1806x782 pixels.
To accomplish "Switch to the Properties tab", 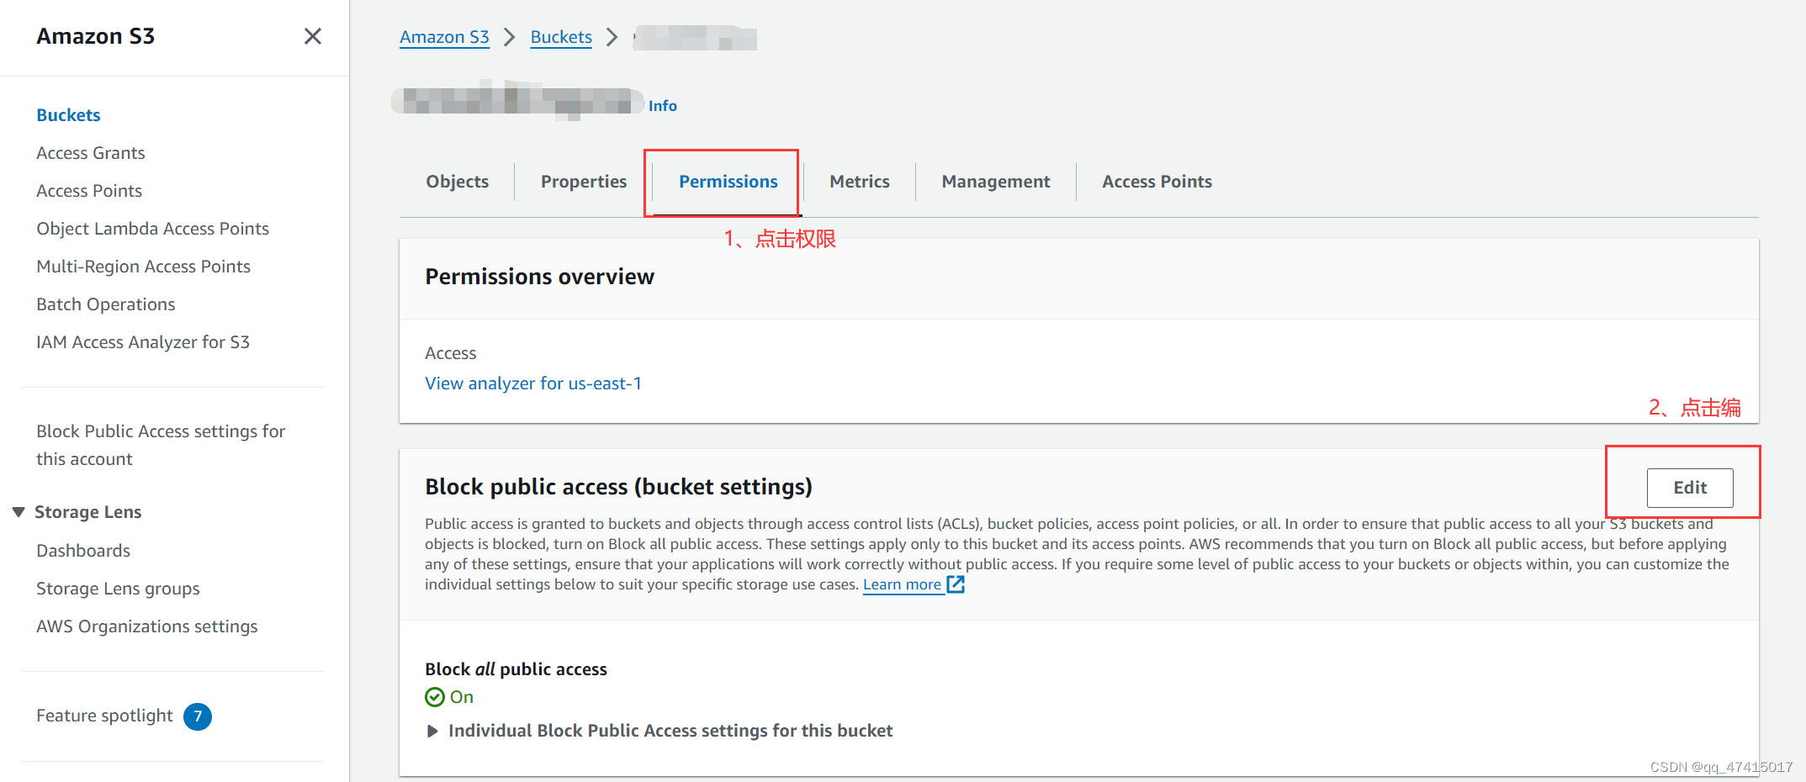I will (584, 182).
